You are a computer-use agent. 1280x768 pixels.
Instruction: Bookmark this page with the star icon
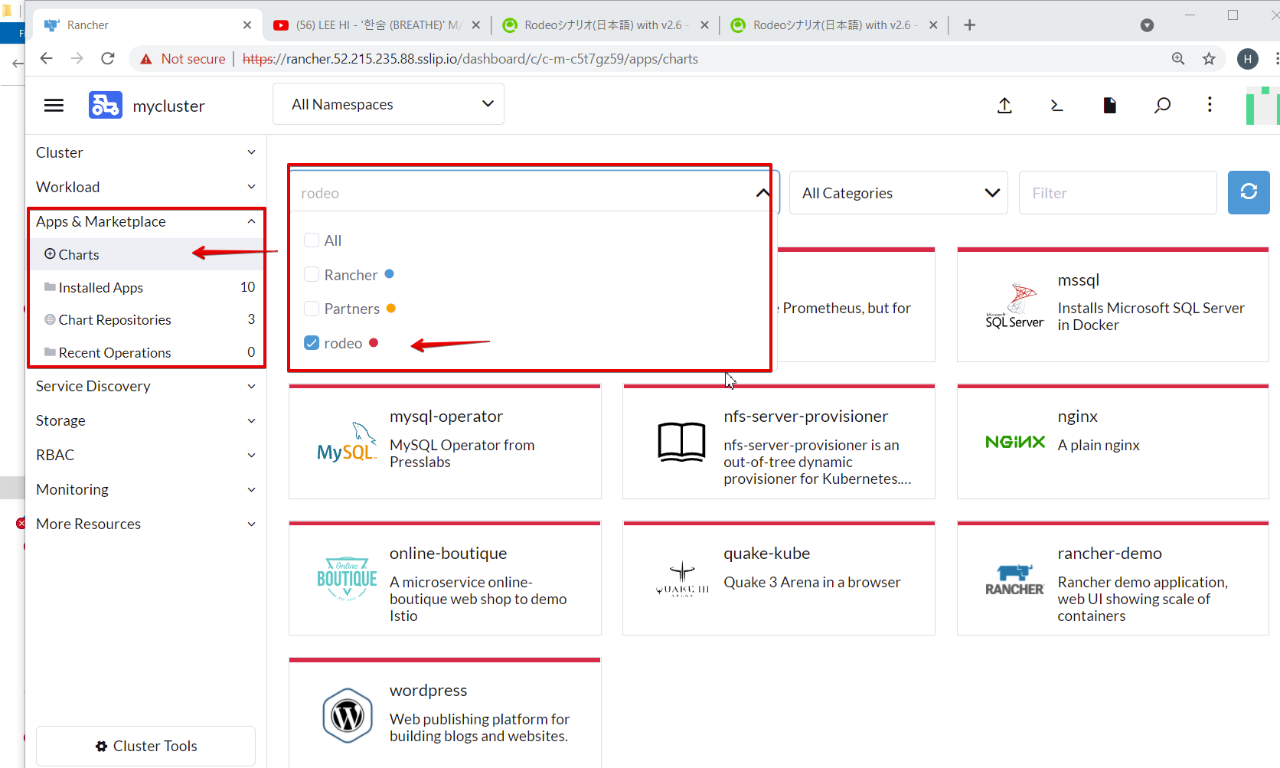click(1209, 59)
